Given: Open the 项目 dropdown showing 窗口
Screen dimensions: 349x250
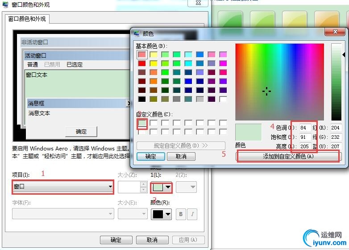Looking at the screenshot, I should pyautogui.click(x=63, y=187).
